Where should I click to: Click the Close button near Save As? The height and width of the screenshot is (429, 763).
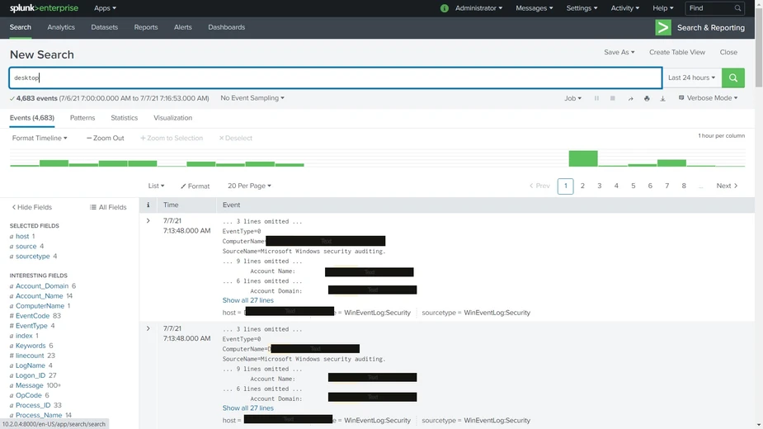[728, 52]
